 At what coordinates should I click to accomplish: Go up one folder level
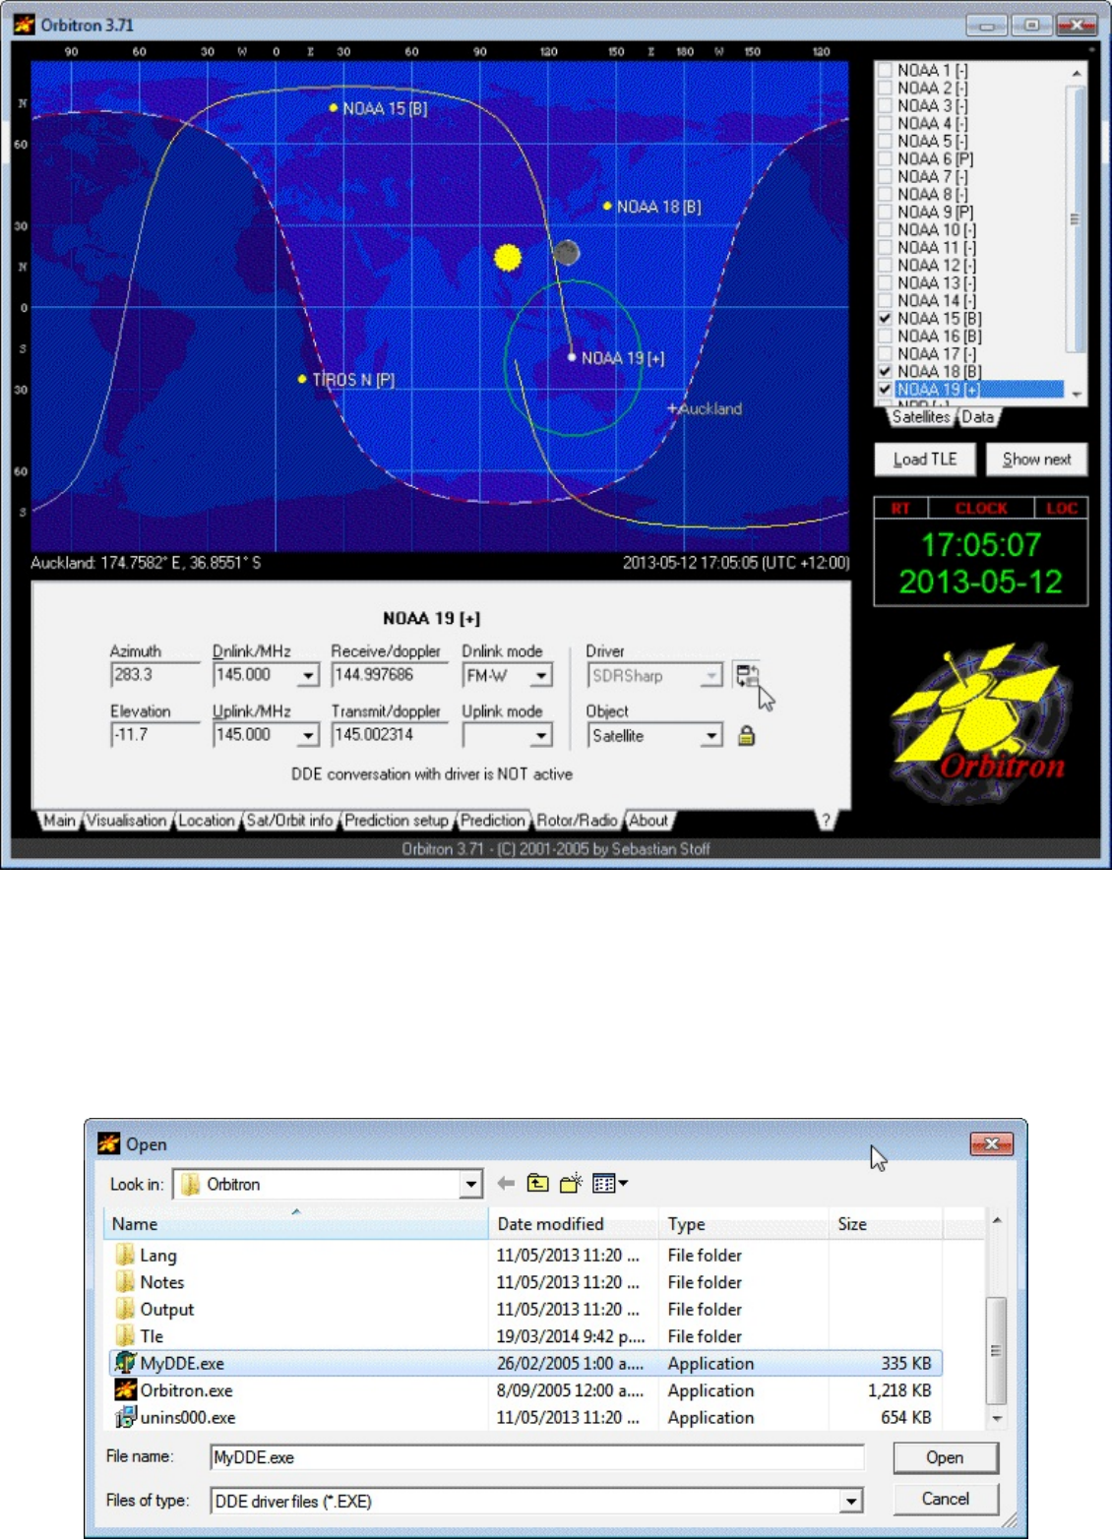[537, 1184]
